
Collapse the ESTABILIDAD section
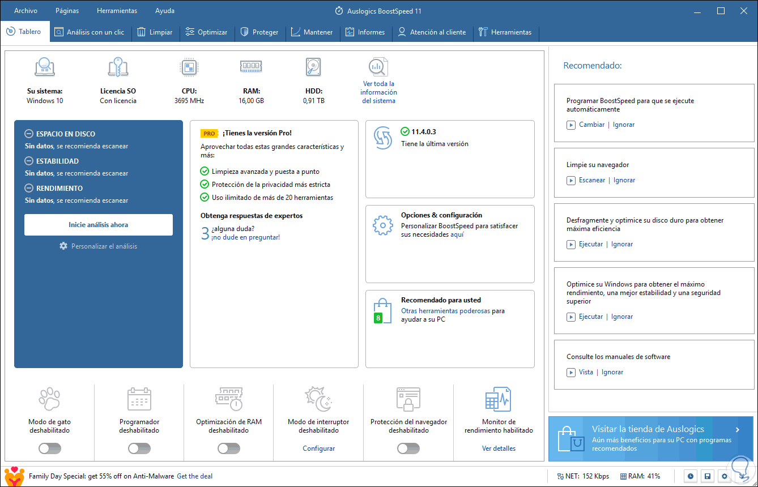(29, 161)
